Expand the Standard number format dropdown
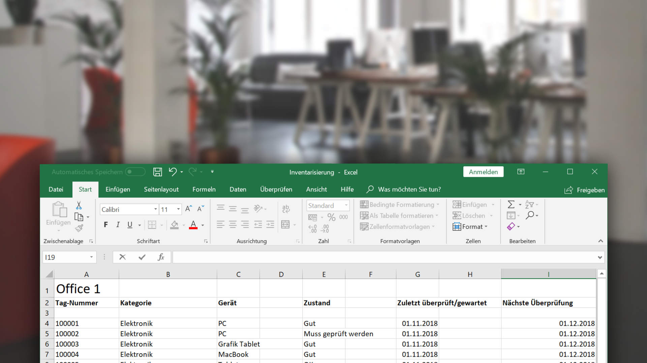This screenshot has height=363, width=647. point(346,205)
